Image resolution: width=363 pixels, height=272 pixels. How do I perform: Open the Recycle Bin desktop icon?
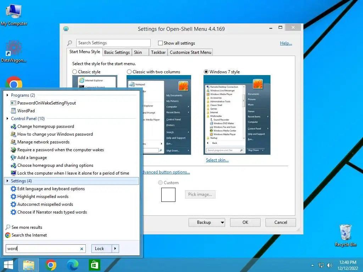(345, 235)
